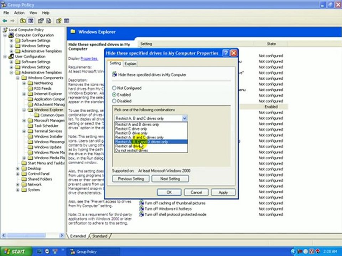
Task: Select the Computer Configuration node icon
Action: click(x=11, y=35)
